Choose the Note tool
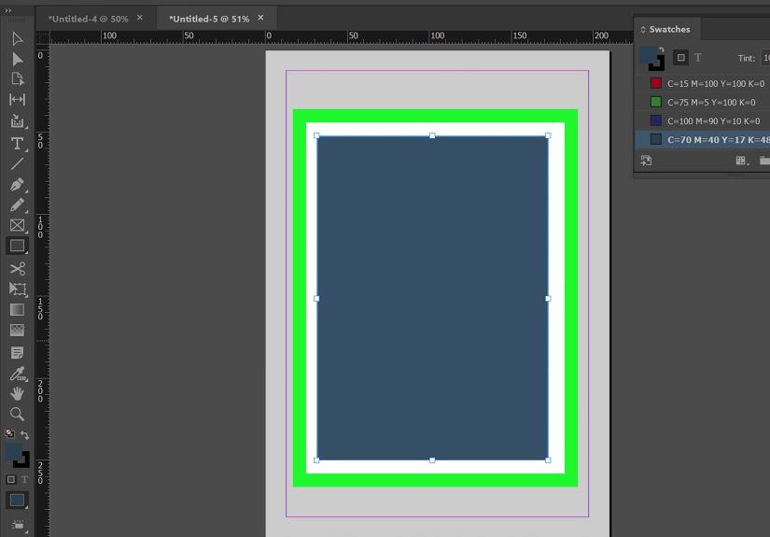 click(17, 352)
